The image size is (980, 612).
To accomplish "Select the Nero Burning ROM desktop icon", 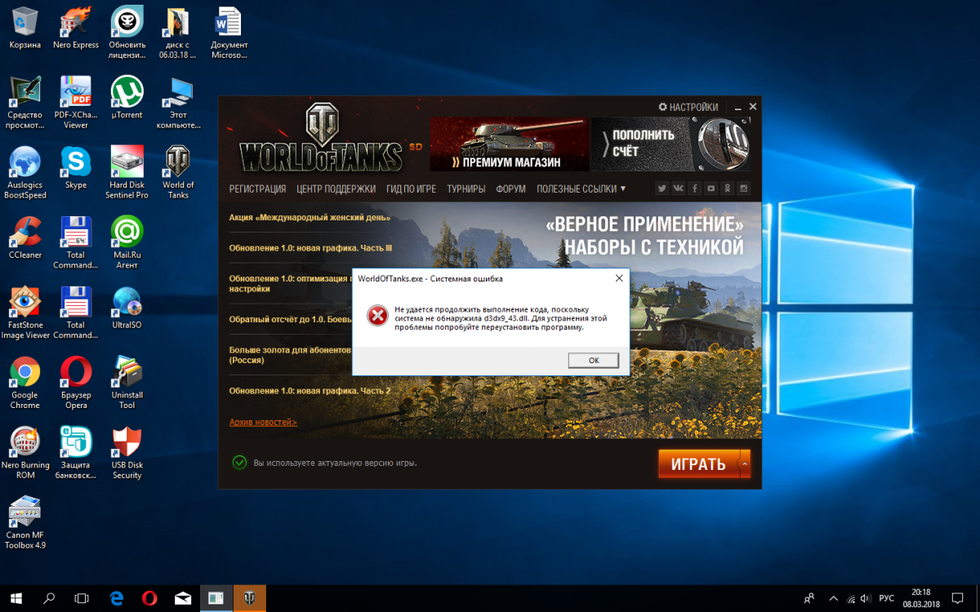I will [x=25, y=453].
